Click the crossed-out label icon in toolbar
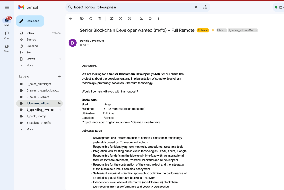The image size is (284, 190). coord(82,19)
